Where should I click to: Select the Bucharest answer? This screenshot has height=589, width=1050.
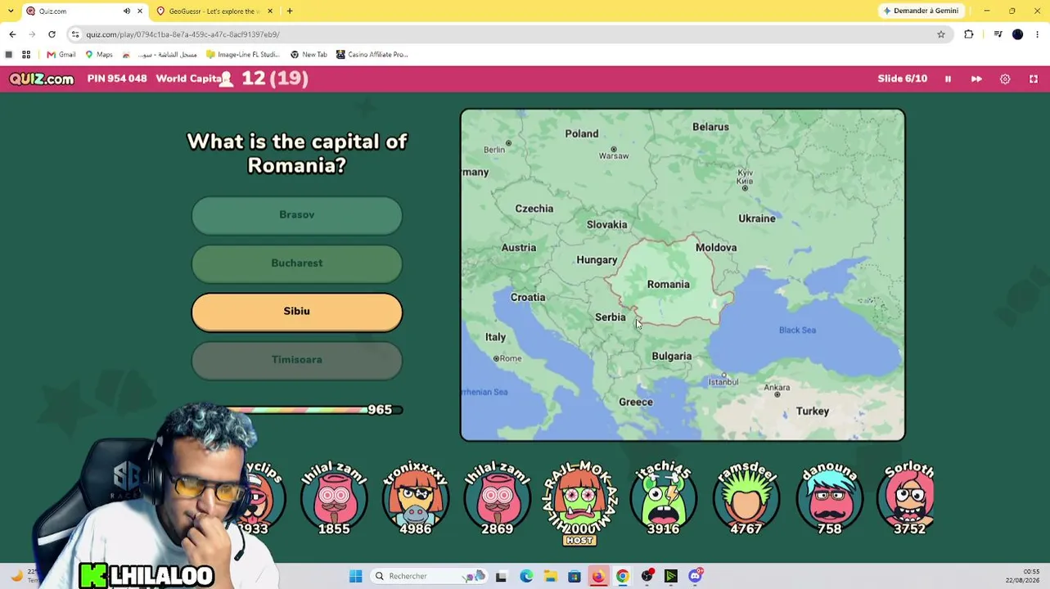pos(297,263)
